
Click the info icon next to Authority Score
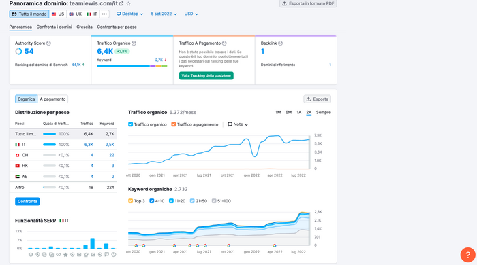pos(48,43)
